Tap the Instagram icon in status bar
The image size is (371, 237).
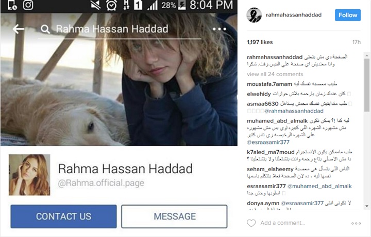28,5
